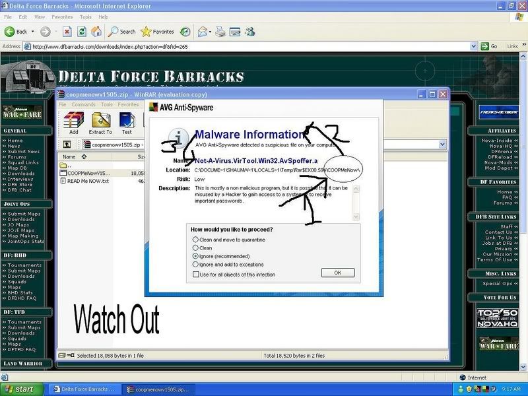Screen dimensions: 528x396
Task: Click the 9:17 AM system clock
Action: pyautogui.click(x=510, y=389)
